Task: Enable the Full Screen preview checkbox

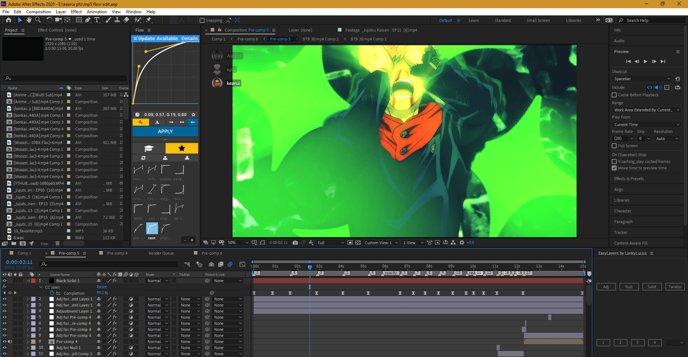Action: click(614, 146)
